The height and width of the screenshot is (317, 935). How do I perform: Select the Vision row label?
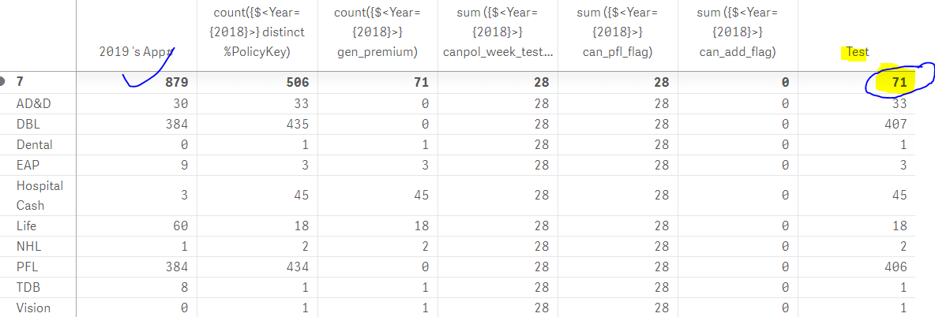tap(33, 308)
